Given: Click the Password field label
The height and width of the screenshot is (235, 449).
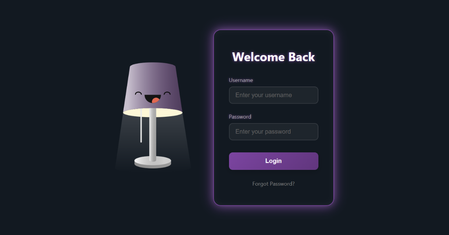Looking at the screenshot, I should coord(240,117).
